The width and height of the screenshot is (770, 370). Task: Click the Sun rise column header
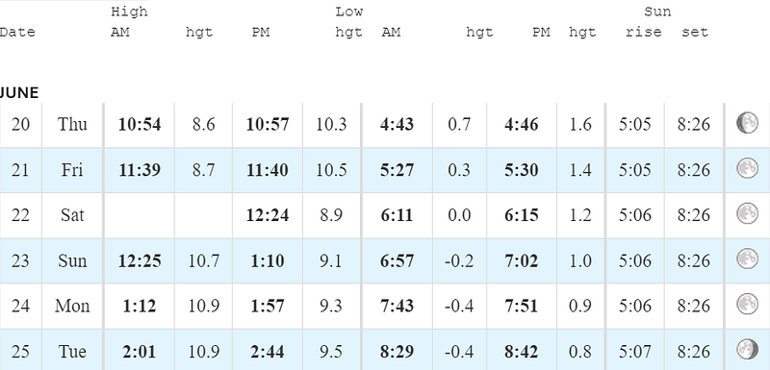[643, 33]
